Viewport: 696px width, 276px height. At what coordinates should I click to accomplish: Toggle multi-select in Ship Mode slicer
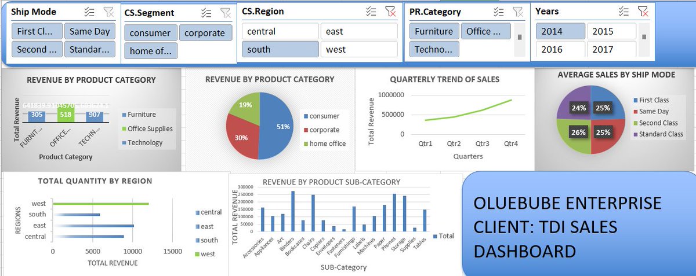click(89, 12)
